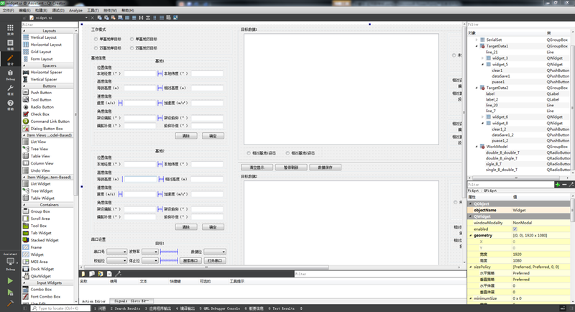The image size is (575, 312).
Task: Open the Projects mode wrench icon
Action: (10, 89)
